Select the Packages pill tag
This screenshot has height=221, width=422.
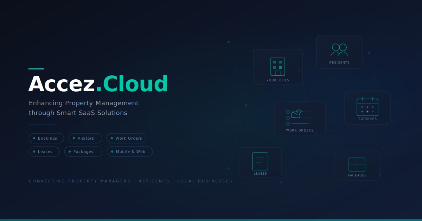pyautogui.click(x=83, y=152)
